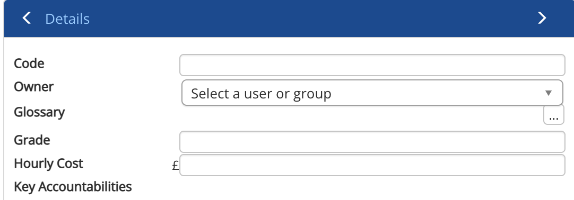
Task: Click the Owner field label
Action: click(x=33, y=87)
